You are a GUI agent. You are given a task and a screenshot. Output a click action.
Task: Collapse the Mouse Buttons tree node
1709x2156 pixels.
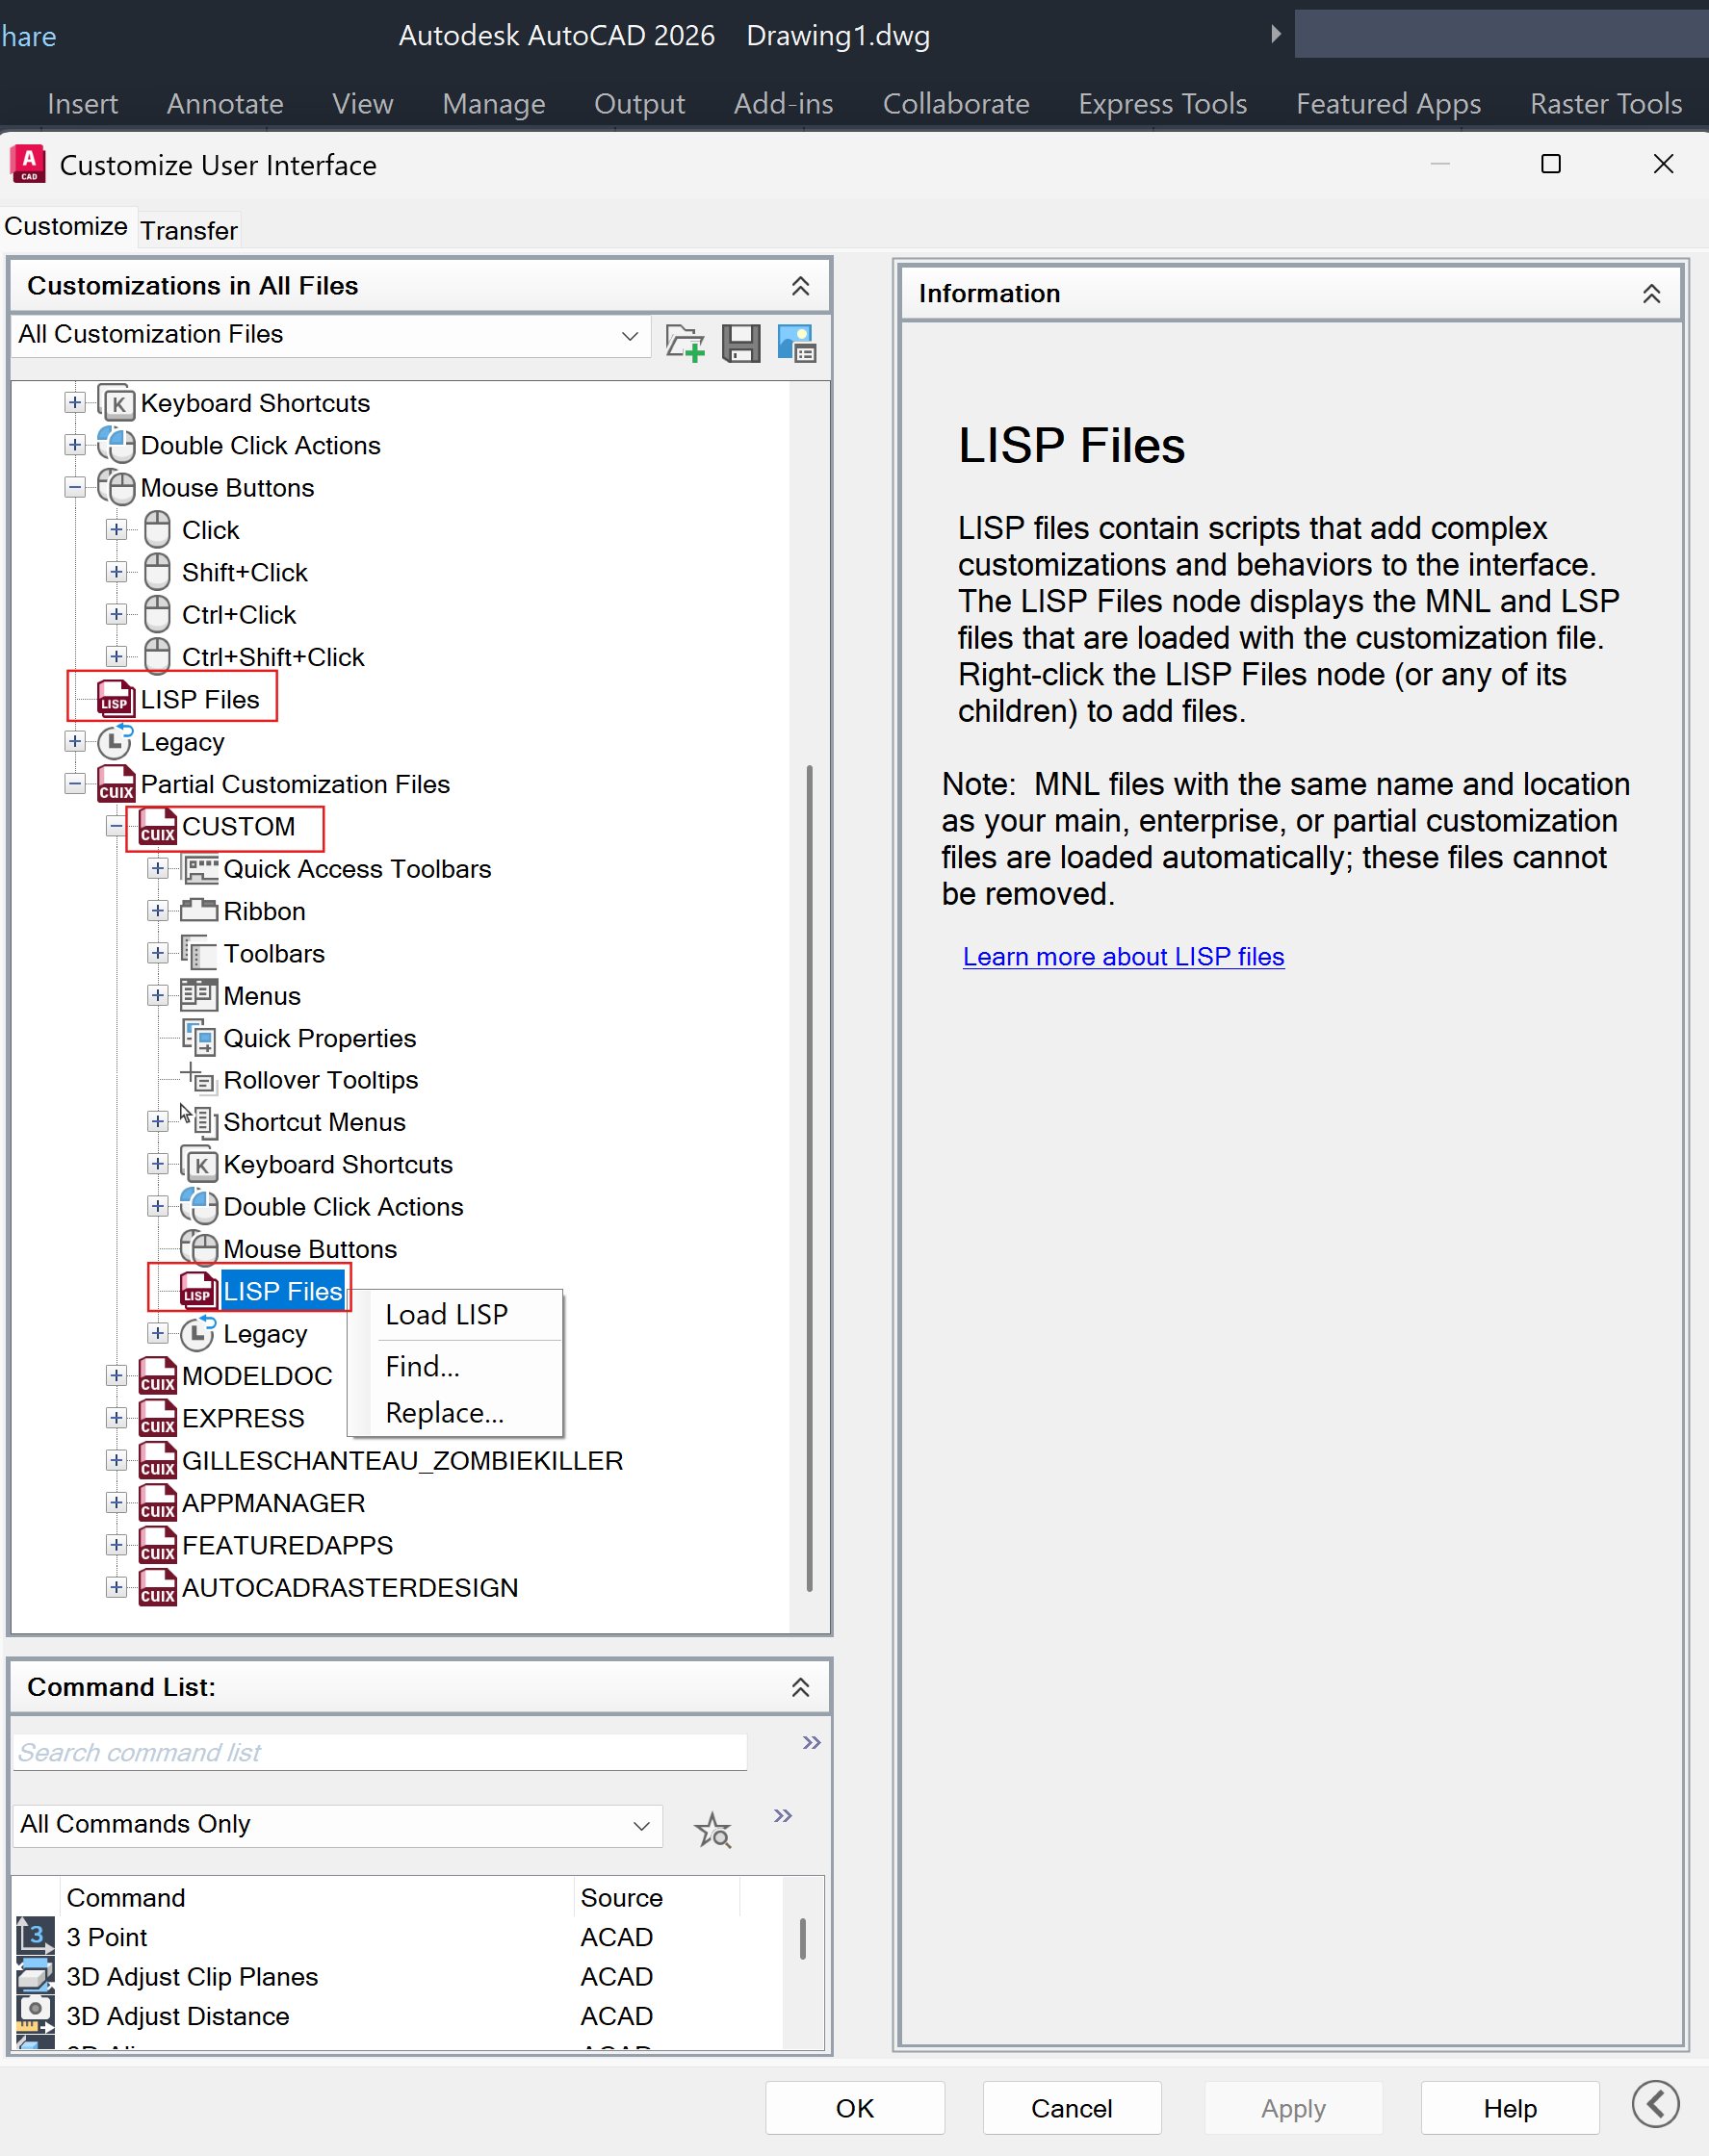coord(75,487)
